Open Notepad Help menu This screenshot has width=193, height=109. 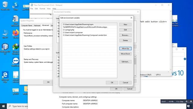click(54, 9)
